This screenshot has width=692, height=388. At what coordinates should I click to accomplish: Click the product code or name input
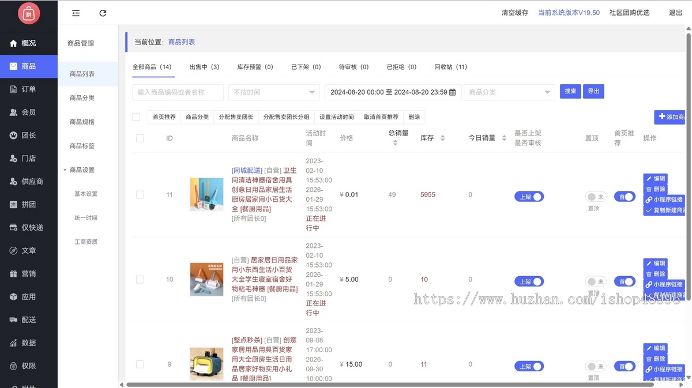[178, 92]
